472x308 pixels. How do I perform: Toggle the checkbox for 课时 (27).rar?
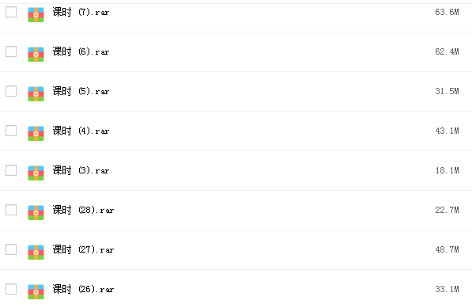pyautogui.click(x=11, y=249)
